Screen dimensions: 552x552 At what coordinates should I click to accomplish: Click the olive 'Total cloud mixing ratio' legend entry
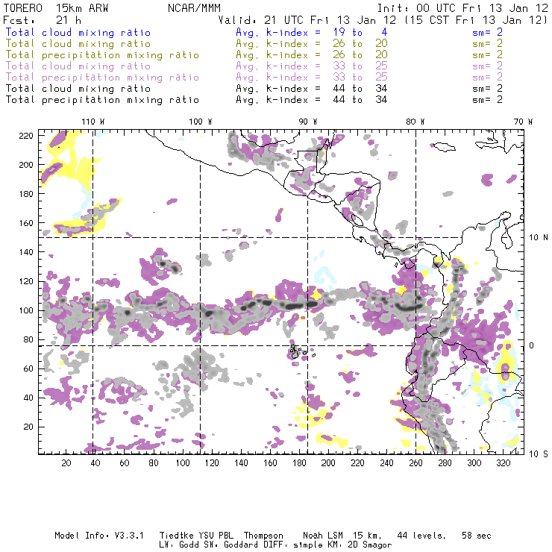click(x=78, y=44)
